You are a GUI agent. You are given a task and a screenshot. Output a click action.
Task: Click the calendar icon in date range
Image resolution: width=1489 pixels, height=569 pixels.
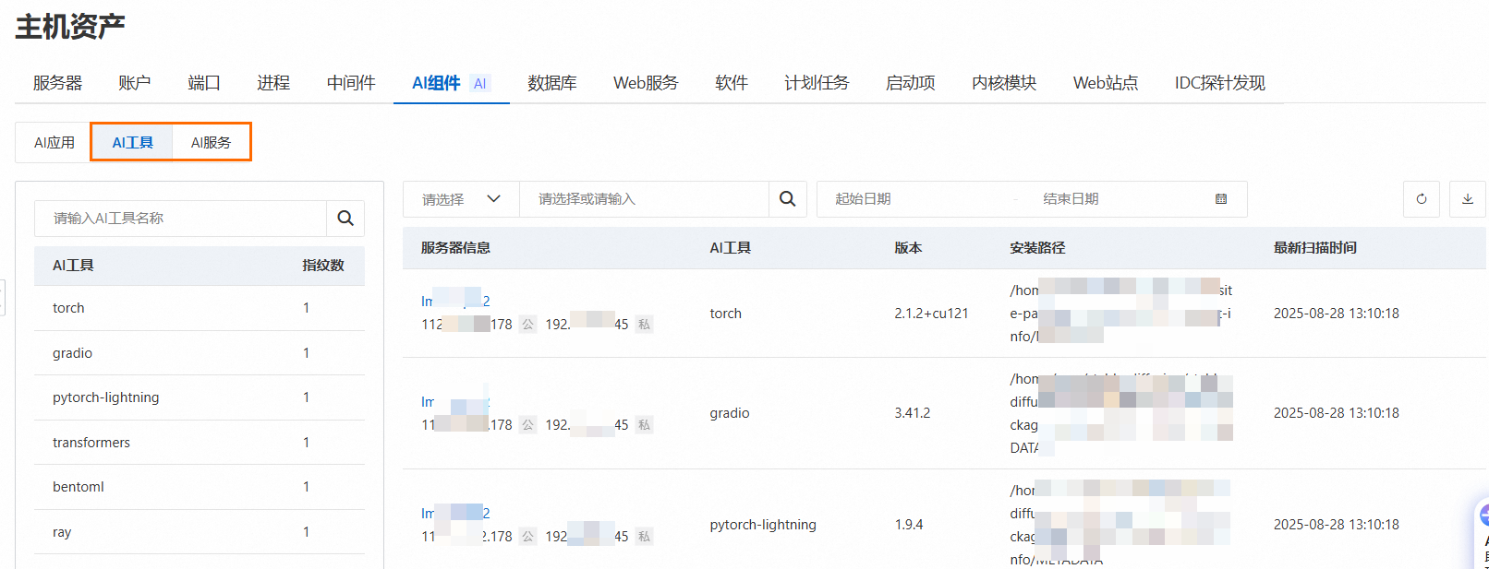(x=1221, y=199)
